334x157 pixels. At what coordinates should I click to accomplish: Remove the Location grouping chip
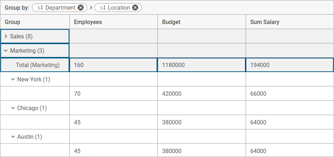(135, 8)
